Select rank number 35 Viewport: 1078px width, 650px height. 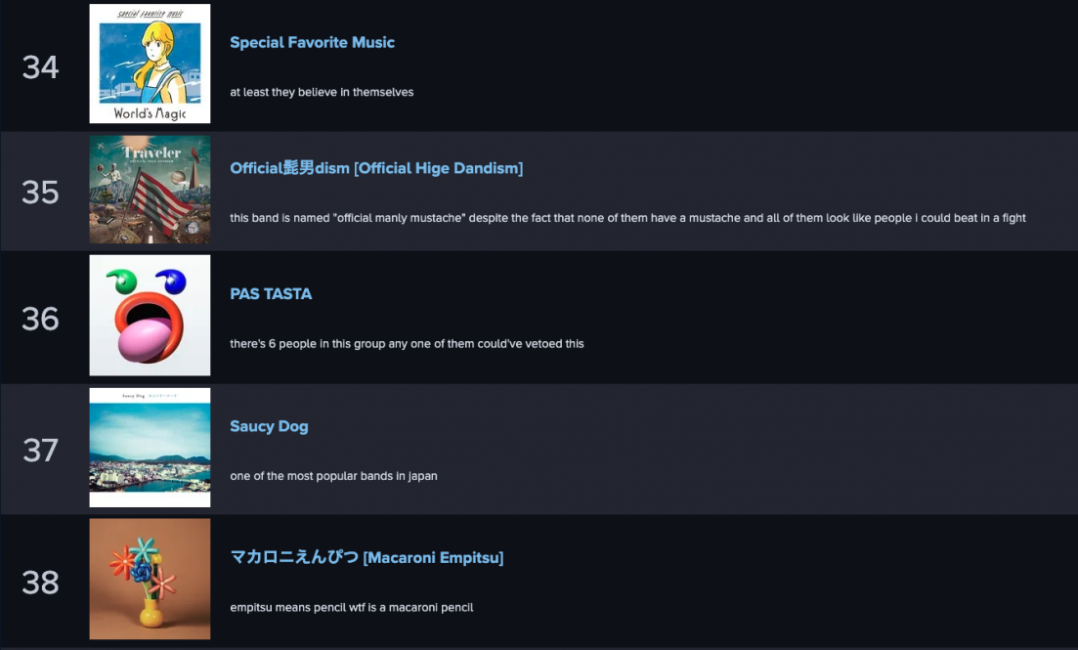tap(41, 193)
